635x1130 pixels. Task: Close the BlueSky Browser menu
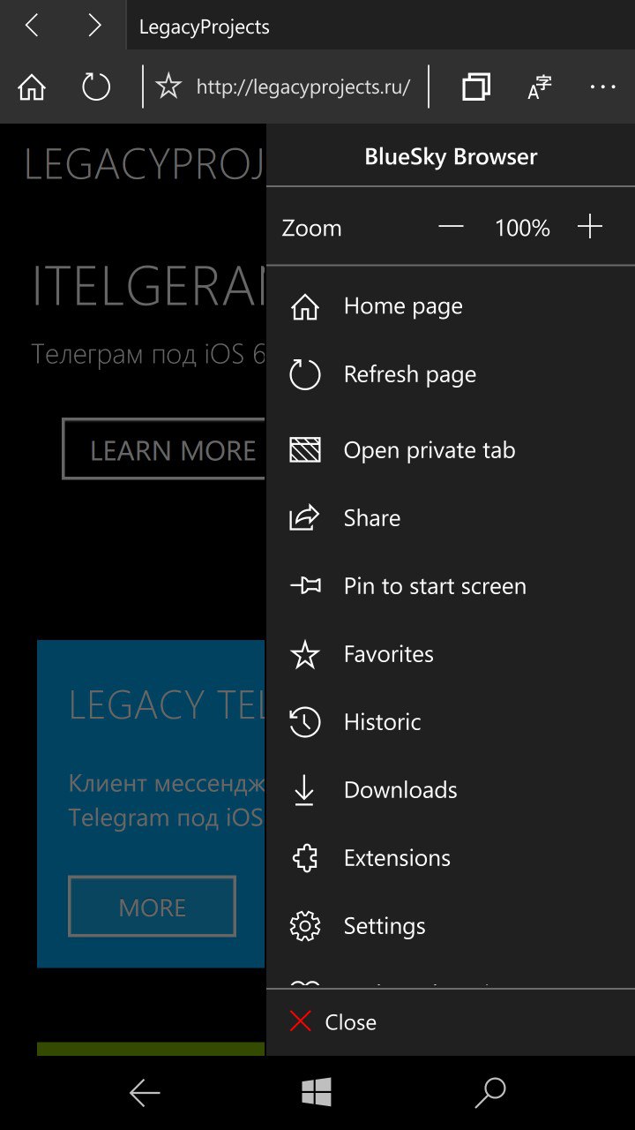[x=333, y=1022]
